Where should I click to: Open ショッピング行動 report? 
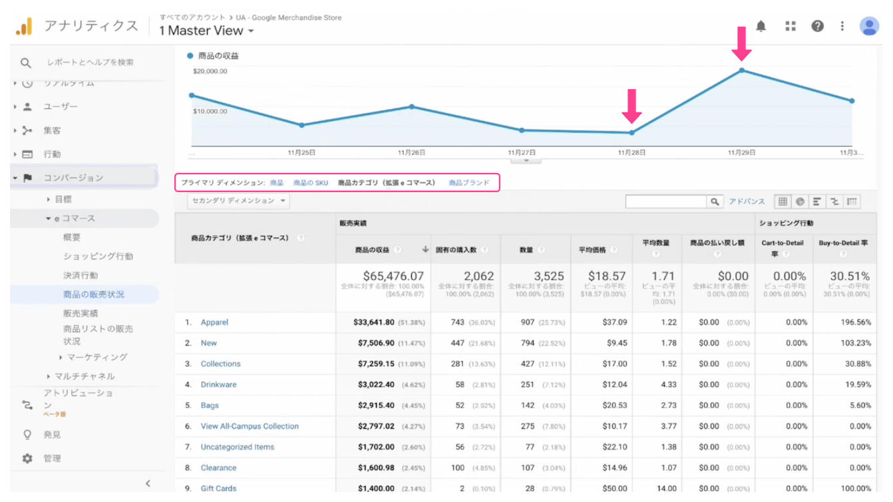click(98, 257)
